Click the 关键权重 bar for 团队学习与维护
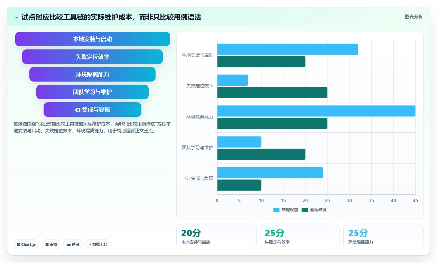 [239, 142]
